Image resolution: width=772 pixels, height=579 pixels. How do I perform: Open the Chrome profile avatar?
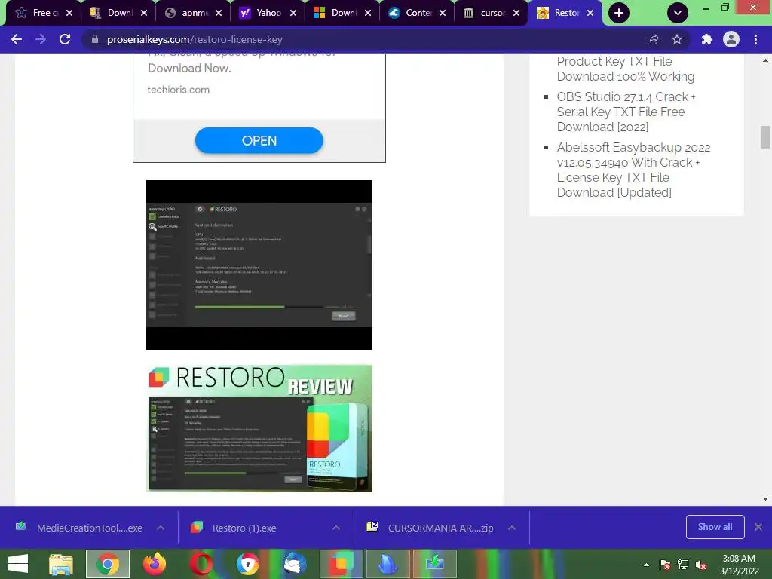coord(731,39)
